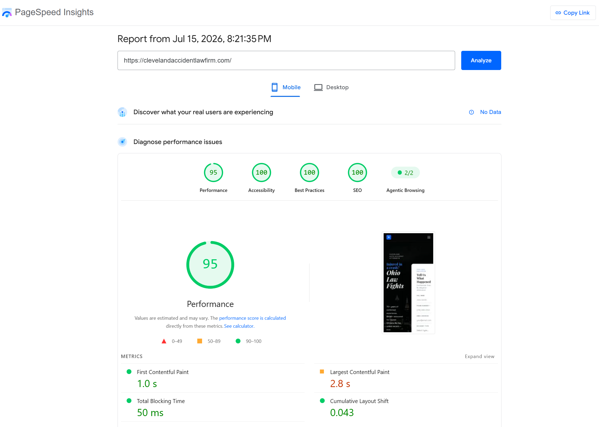Click the 0–49 legend range text
The width and height of the screenshot is (599, 427).
coord(177,341)
